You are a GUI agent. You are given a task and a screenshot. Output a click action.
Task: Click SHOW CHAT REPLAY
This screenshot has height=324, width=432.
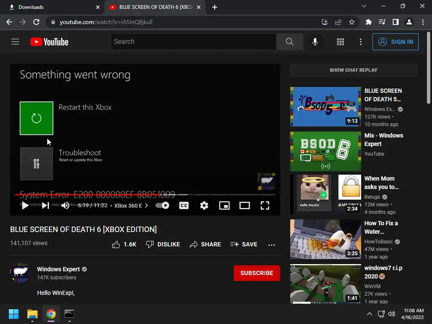pos(353,70)
